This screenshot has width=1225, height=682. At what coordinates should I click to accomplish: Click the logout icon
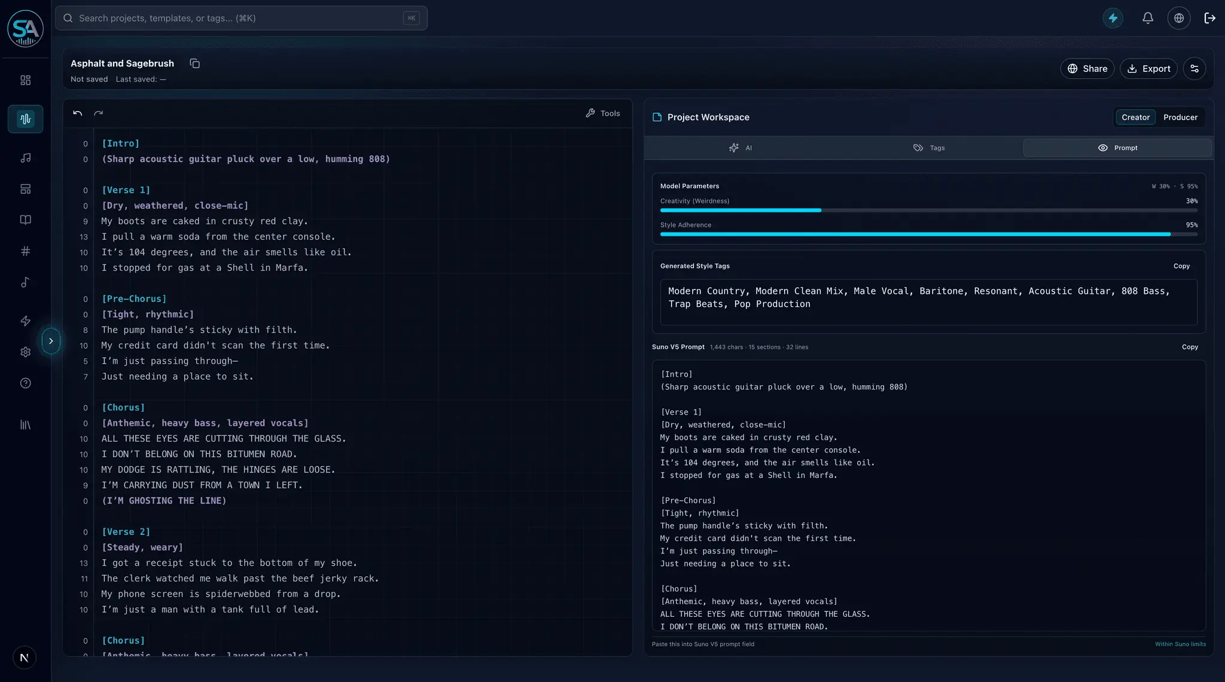1209,18
